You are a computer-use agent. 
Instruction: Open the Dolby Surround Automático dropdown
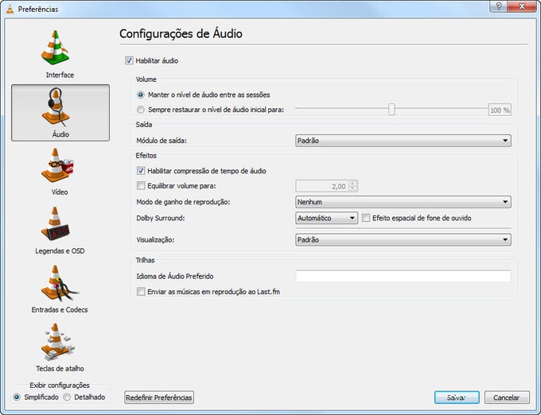point(326,218)
